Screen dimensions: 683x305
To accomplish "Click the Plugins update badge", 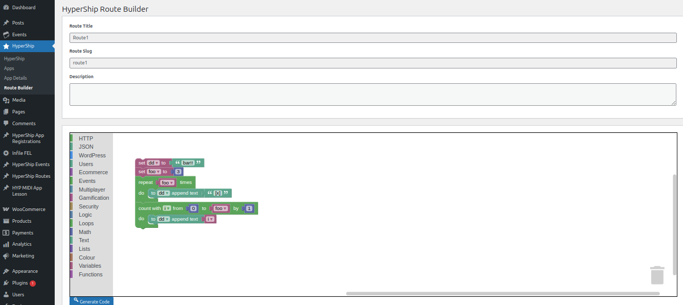I will point(33,283).
